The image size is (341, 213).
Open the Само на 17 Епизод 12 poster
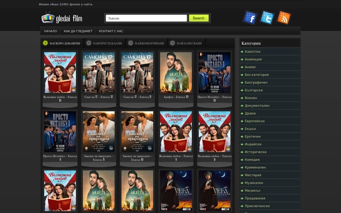[x=99, y=72]
